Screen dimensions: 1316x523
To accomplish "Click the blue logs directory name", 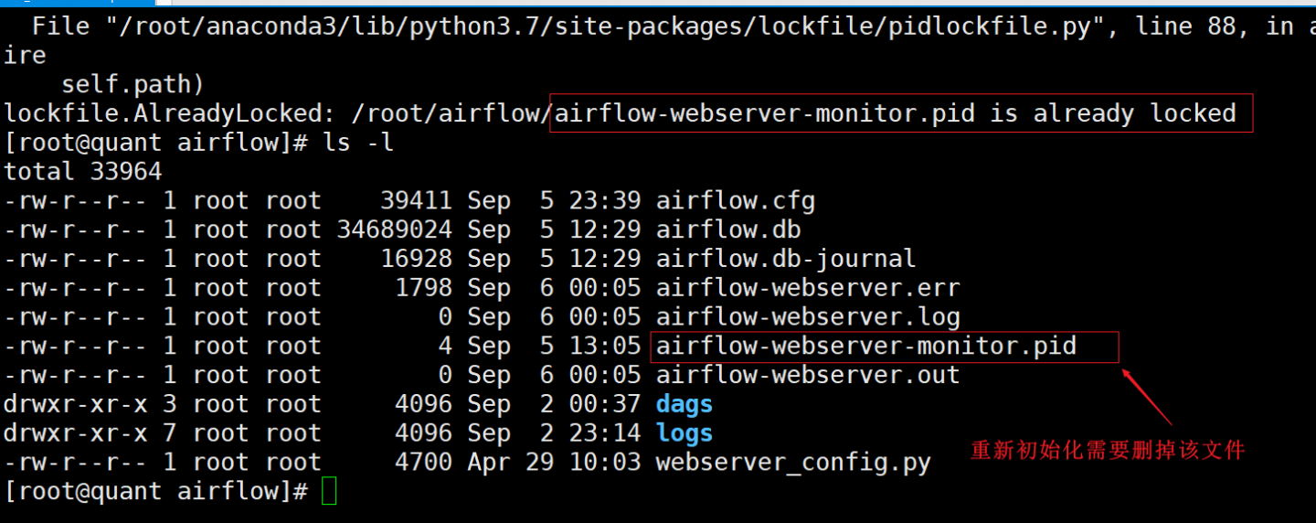I will click(x=685, y=433).
